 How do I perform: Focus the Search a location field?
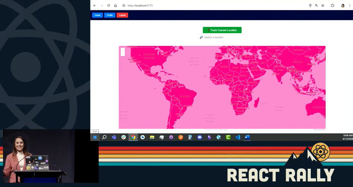(x=222, y=37)
